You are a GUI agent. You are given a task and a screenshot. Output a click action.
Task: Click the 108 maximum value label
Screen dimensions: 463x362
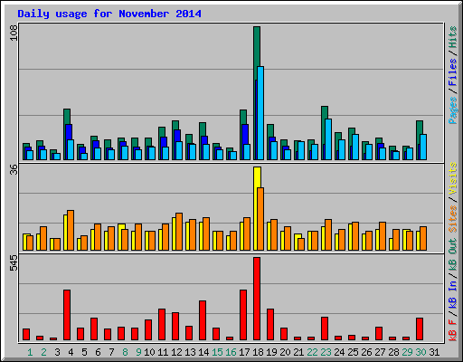[14, 33]
